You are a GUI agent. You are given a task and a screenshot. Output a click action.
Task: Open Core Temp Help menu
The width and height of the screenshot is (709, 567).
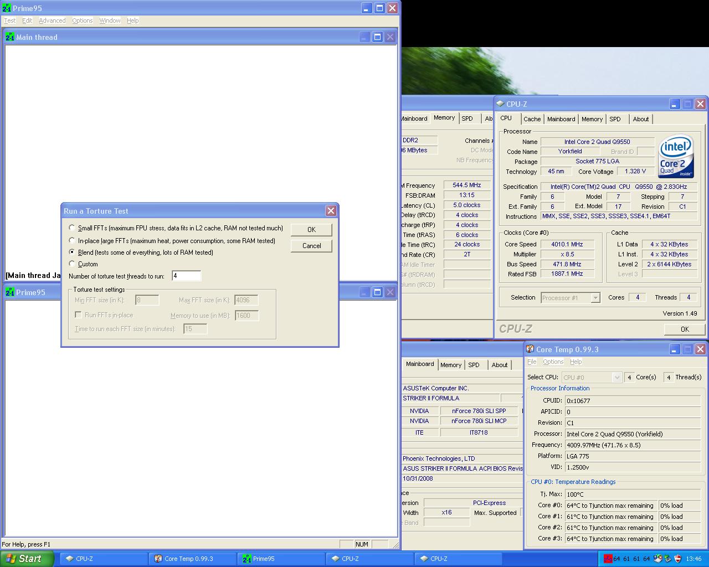pyautogui.click(x=576, y=362)
